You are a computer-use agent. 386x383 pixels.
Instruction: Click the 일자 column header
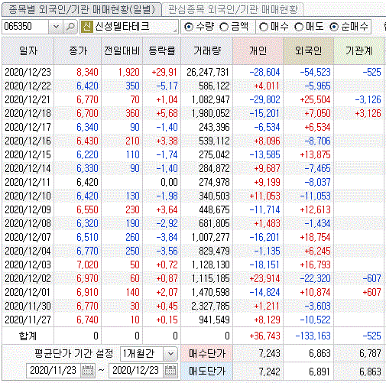coord(28,50)
